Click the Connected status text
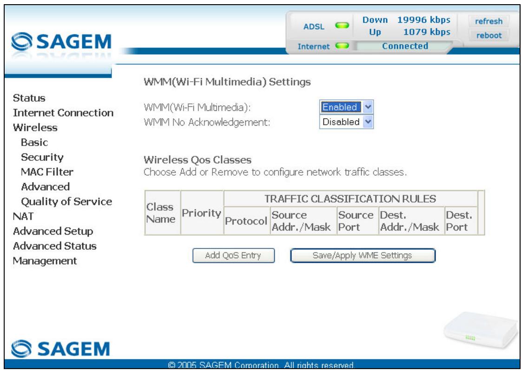521x370 pixels. pyautogui.click(x=405, y=46)
